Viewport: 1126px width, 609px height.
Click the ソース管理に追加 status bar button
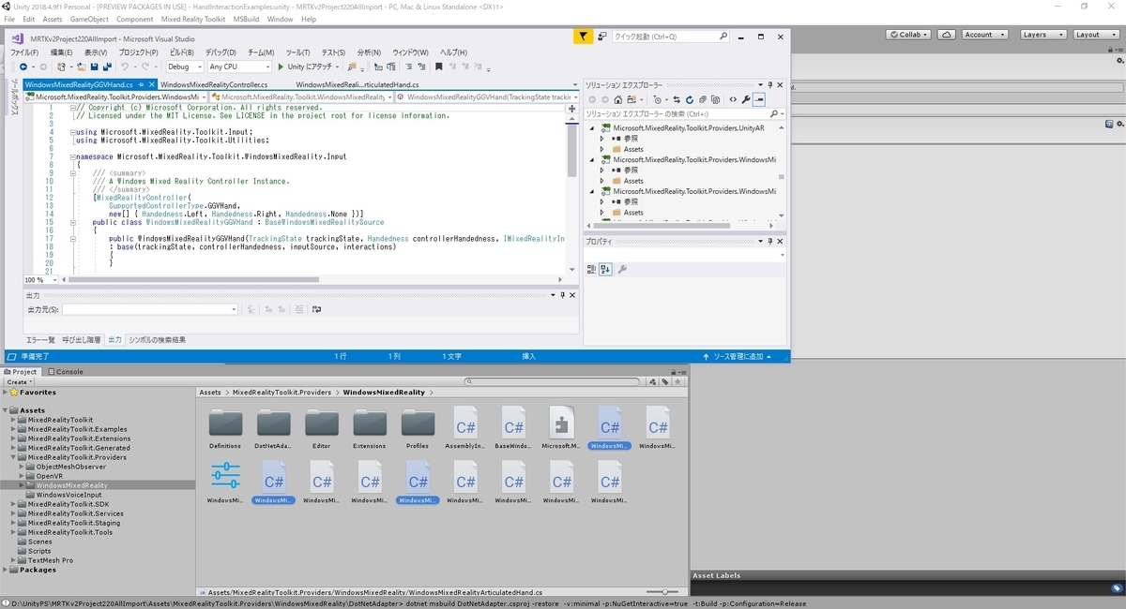click(738, 356)
